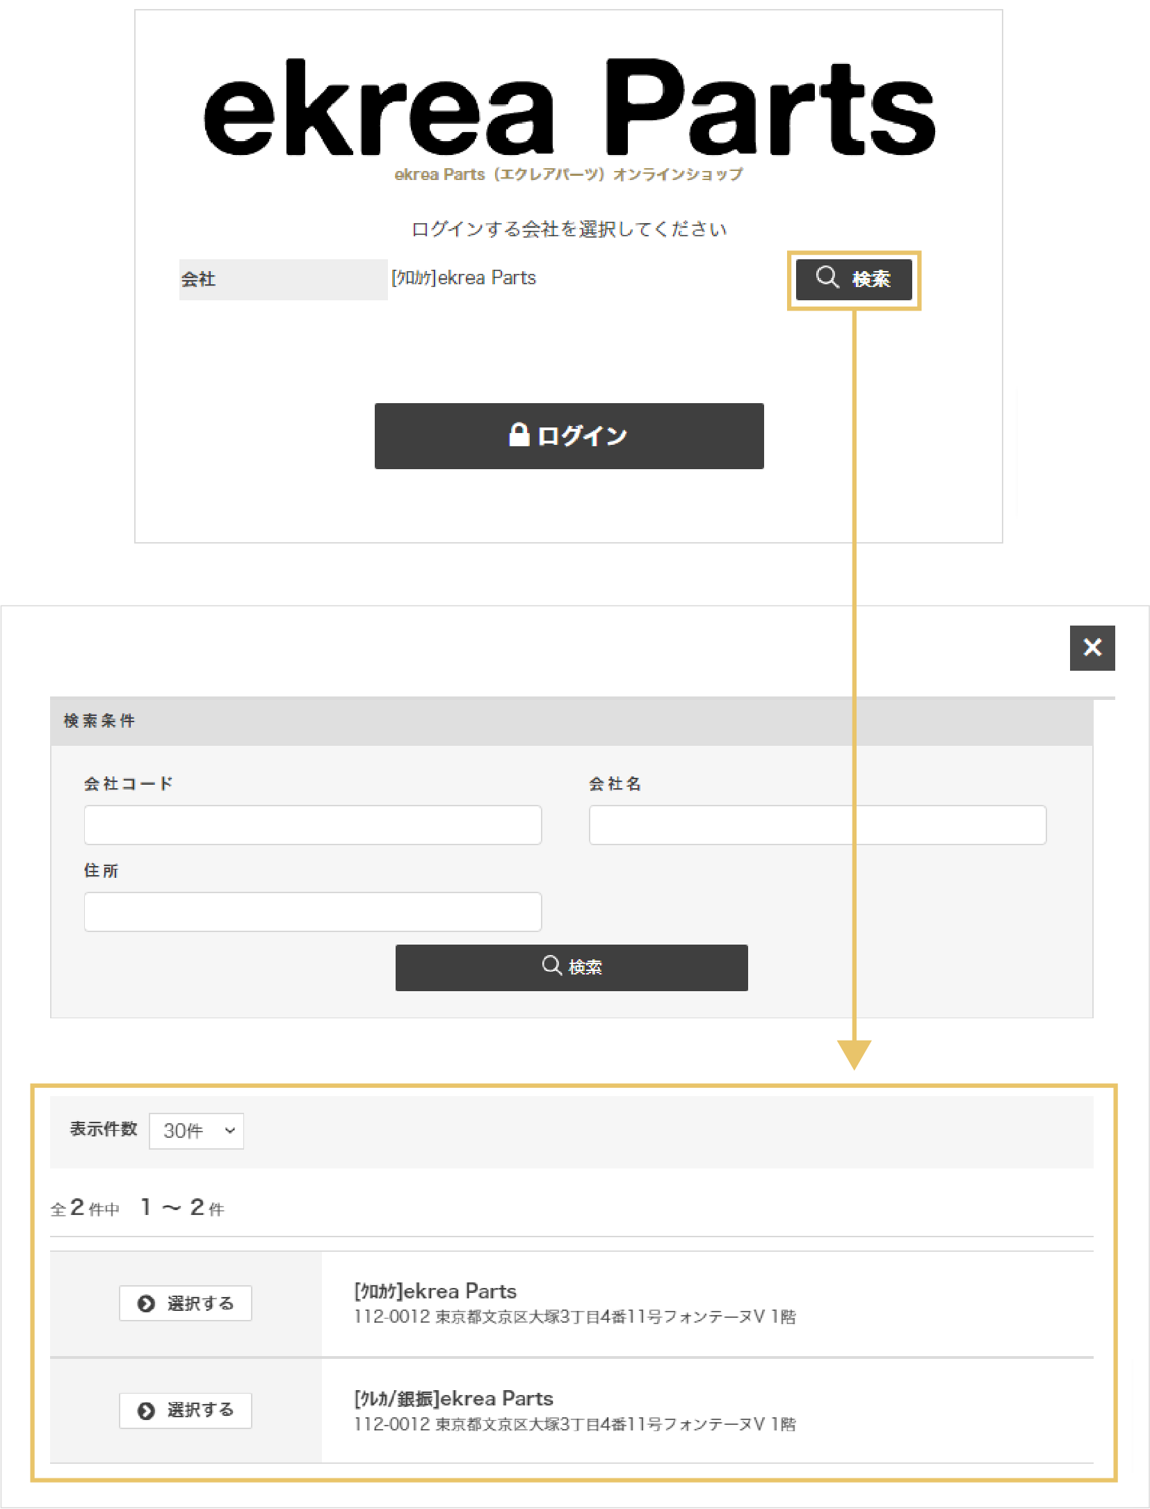
Task: Click the address under the [ｸﾚｶ/銀振] result
Action: (x=575, y=1424)
